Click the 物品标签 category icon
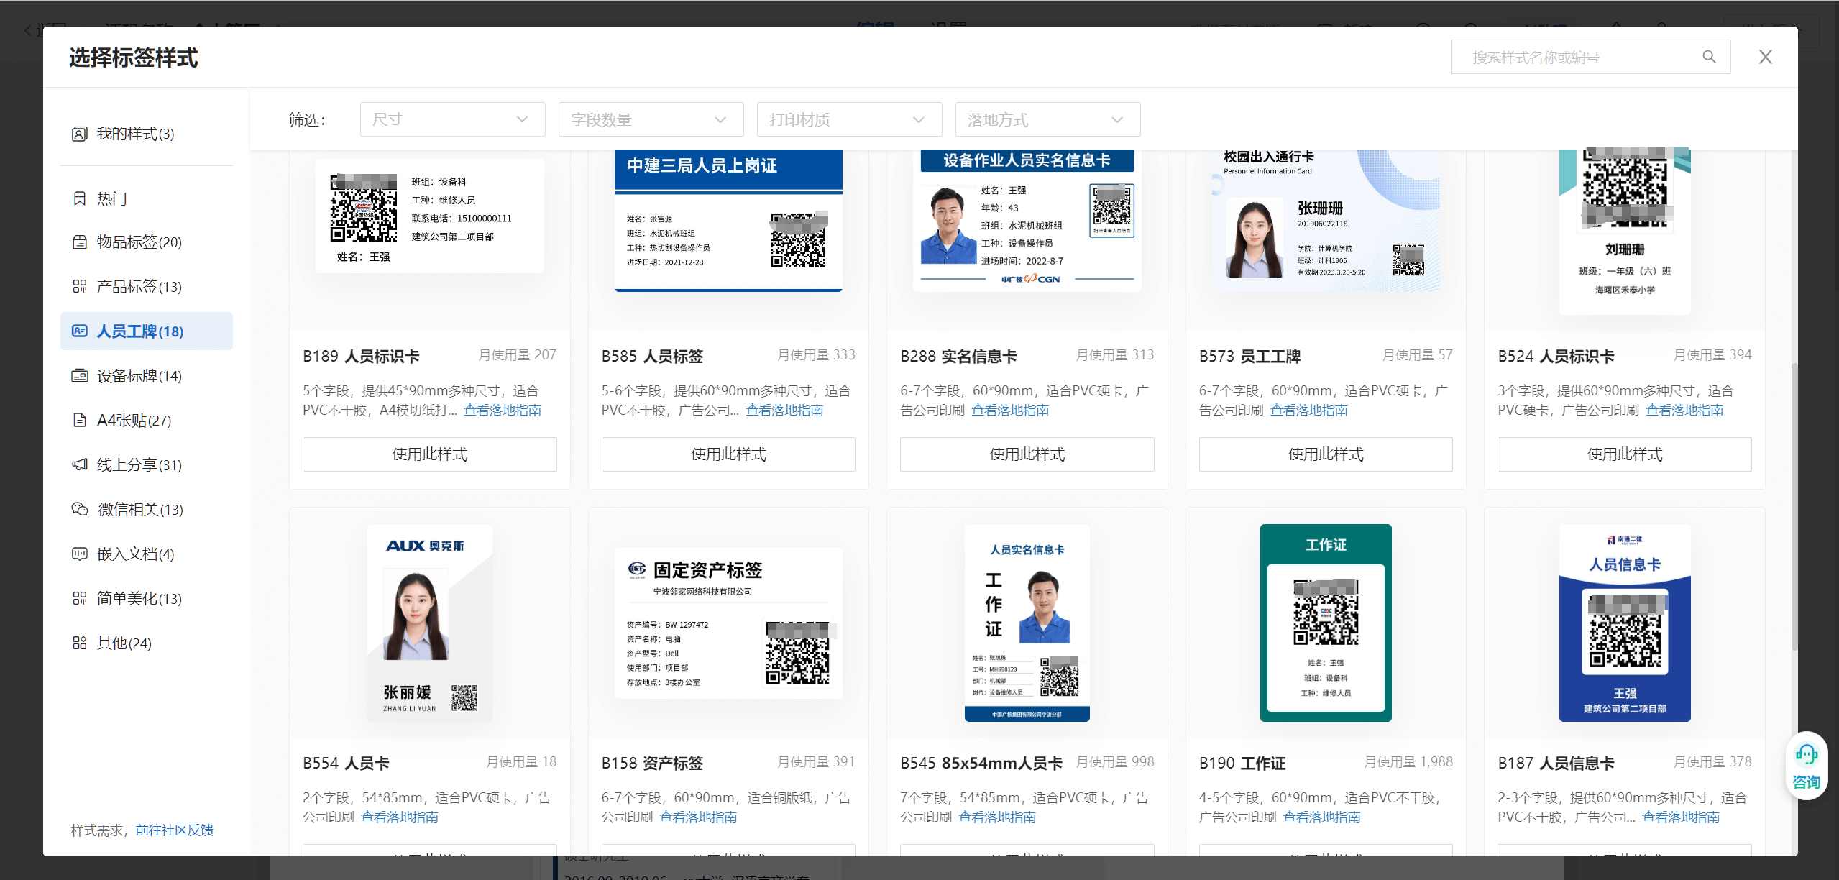 tap(79, 242)
